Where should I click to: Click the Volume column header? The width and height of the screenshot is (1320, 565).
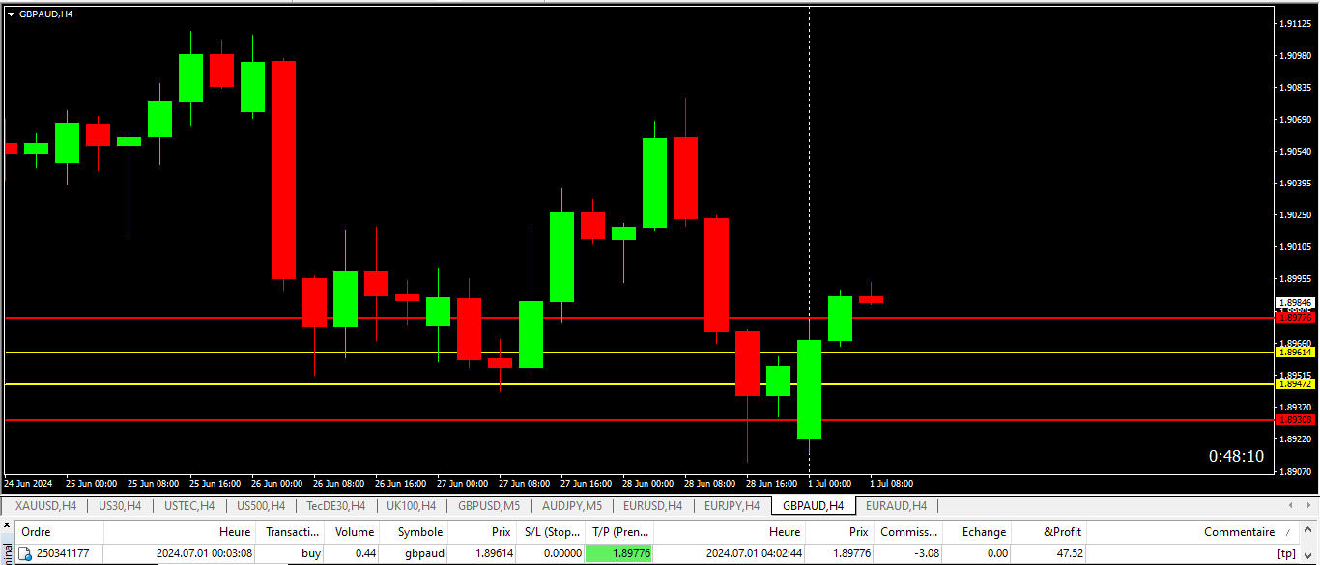[x=354, y=532]
